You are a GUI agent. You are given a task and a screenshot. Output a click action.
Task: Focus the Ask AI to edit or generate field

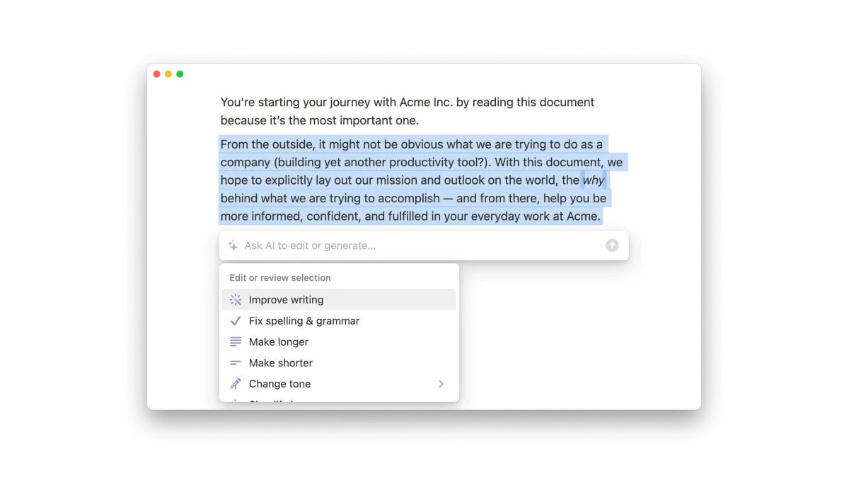coord(417,245)
